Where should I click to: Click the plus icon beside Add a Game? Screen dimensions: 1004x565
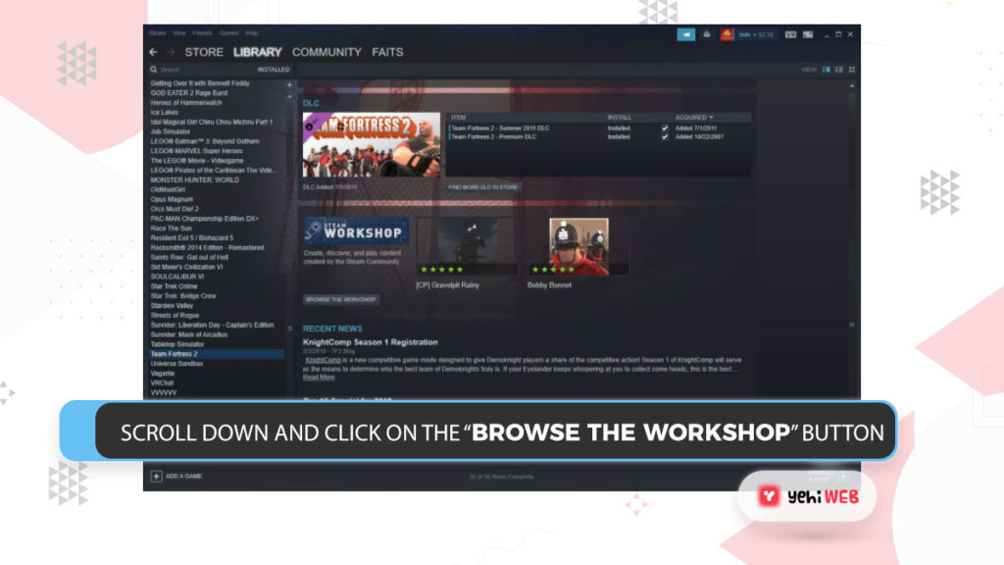point(156,476)
